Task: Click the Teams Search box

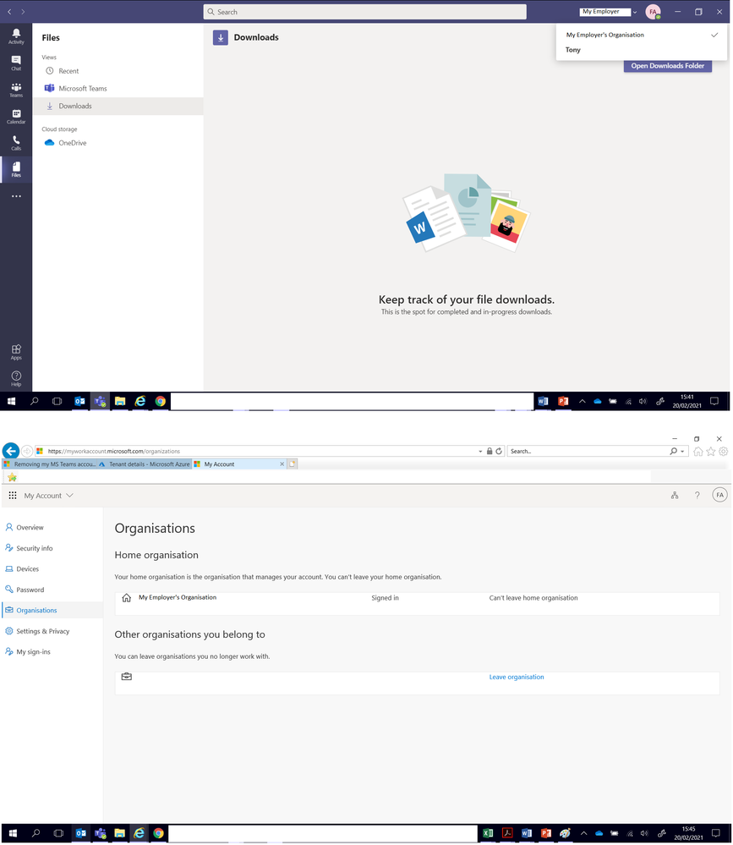Action: pyautogui.click(x=364, y=11)
